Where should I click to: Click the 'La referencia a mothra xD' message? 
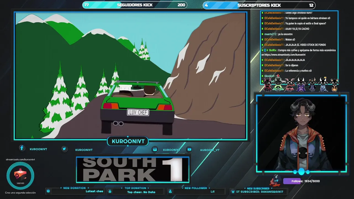pos(298,71)
